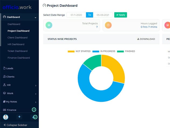This screenshot has width=170, height=128.
Task: Open Client Dashboard from sidebar
Action: (x=18, y=38)
